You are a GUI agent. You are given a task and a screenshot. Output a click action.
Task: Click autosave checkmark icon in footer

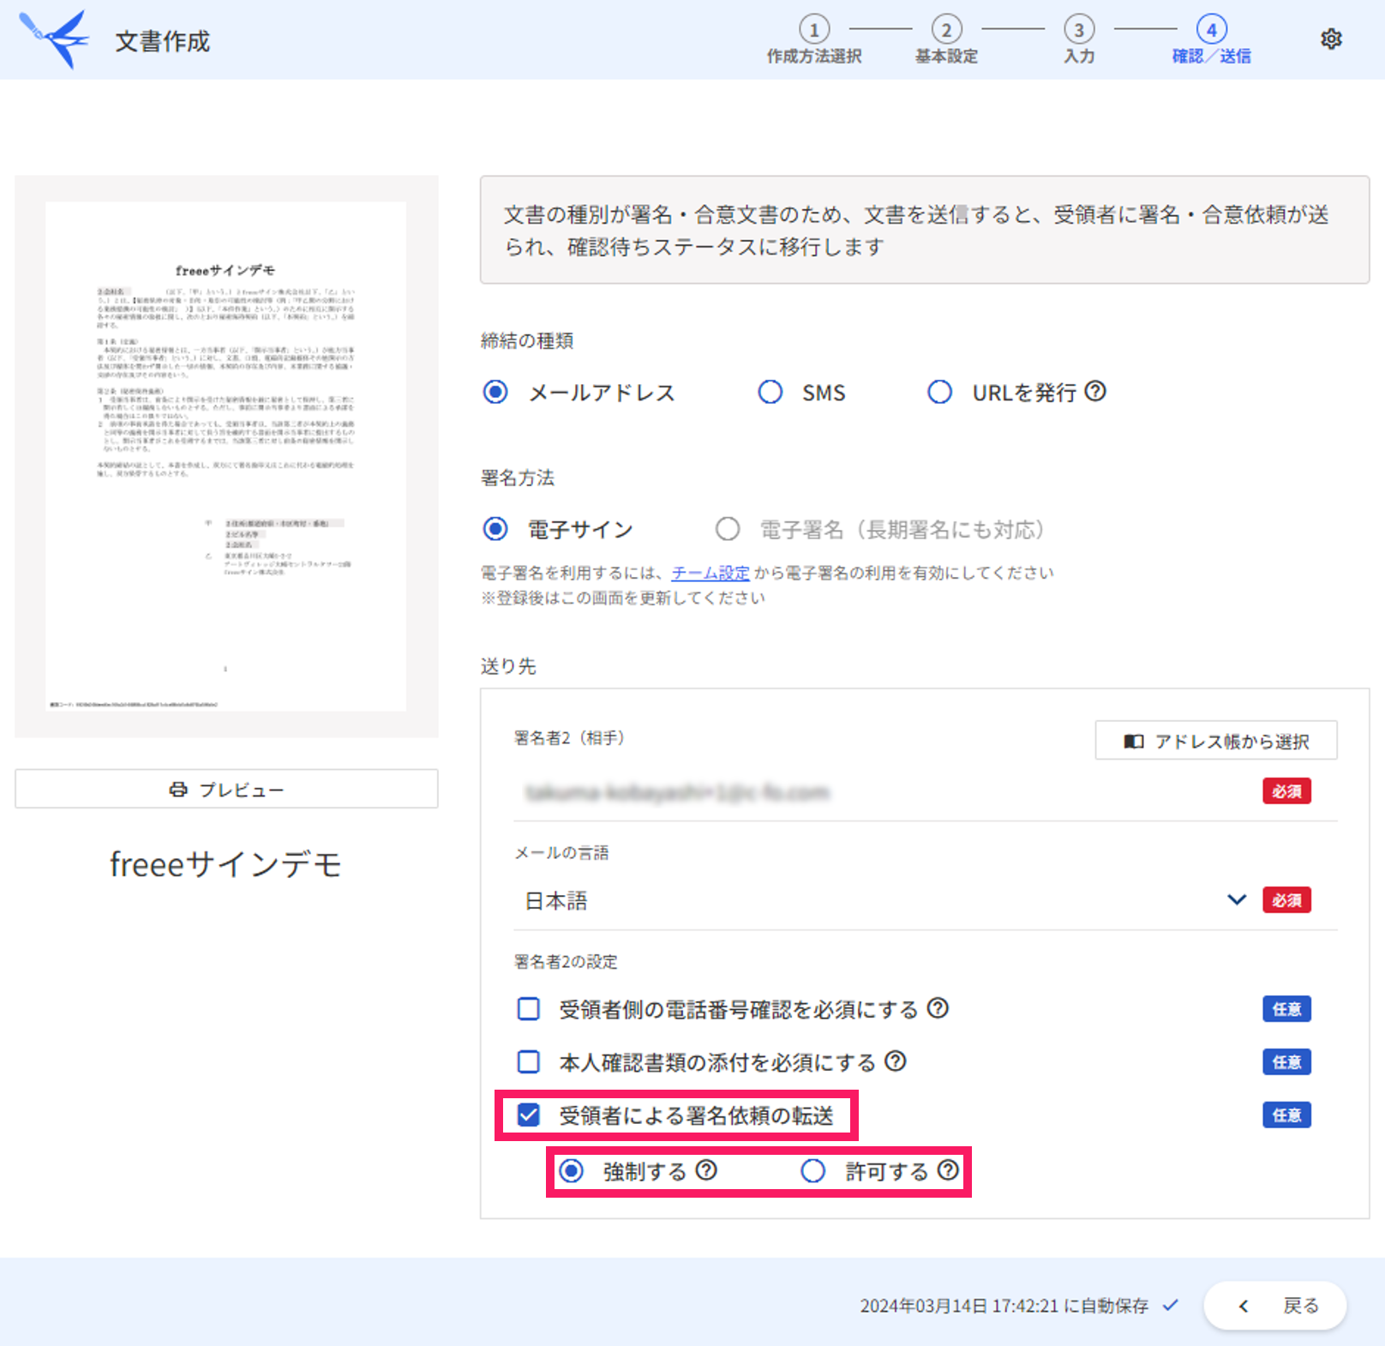point(1171,1305)
